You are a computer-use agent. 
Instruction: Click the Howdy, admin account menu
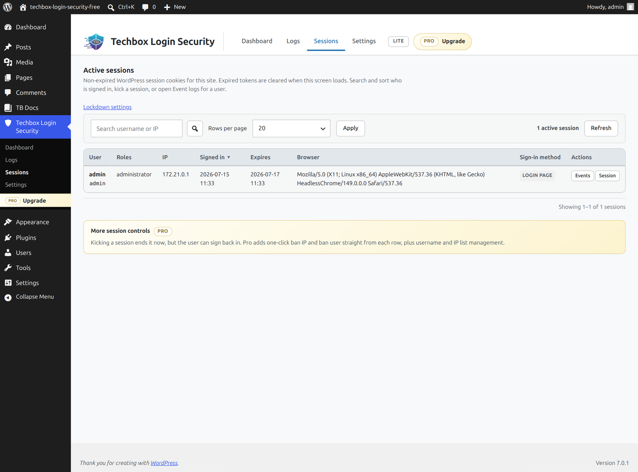click(x=610, y=7)
